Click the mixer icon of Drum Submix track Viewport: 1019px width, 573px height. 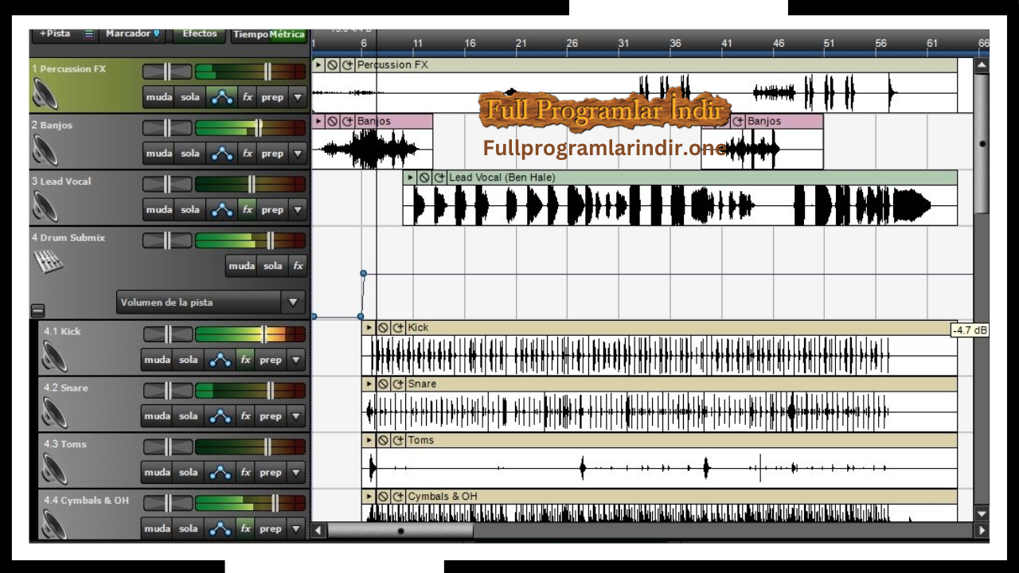click(48, 262)
